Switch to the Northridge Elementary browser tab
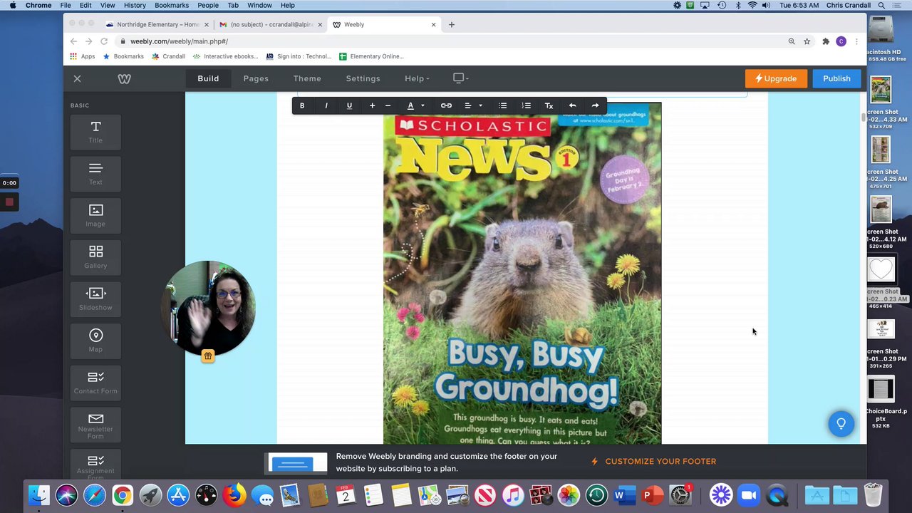 (157, 24)
